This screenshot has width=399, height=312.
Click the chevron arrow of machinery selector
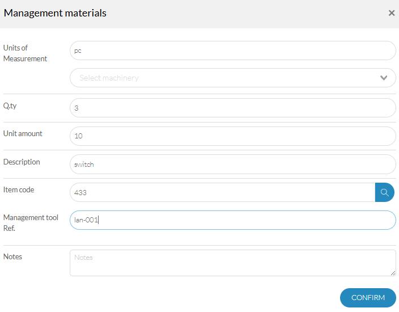tap(384, 78)
